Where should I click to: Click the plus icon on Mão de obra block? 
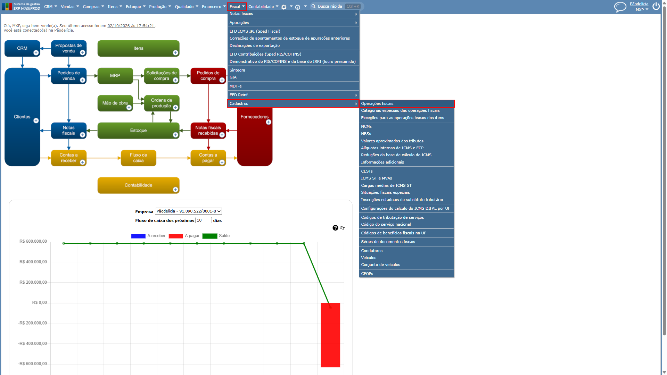pyautogui.click(x=129, y=108)
